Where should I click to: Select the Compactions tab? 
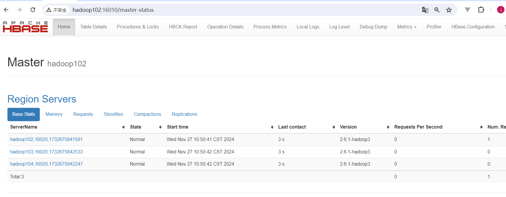coord(148,114)
